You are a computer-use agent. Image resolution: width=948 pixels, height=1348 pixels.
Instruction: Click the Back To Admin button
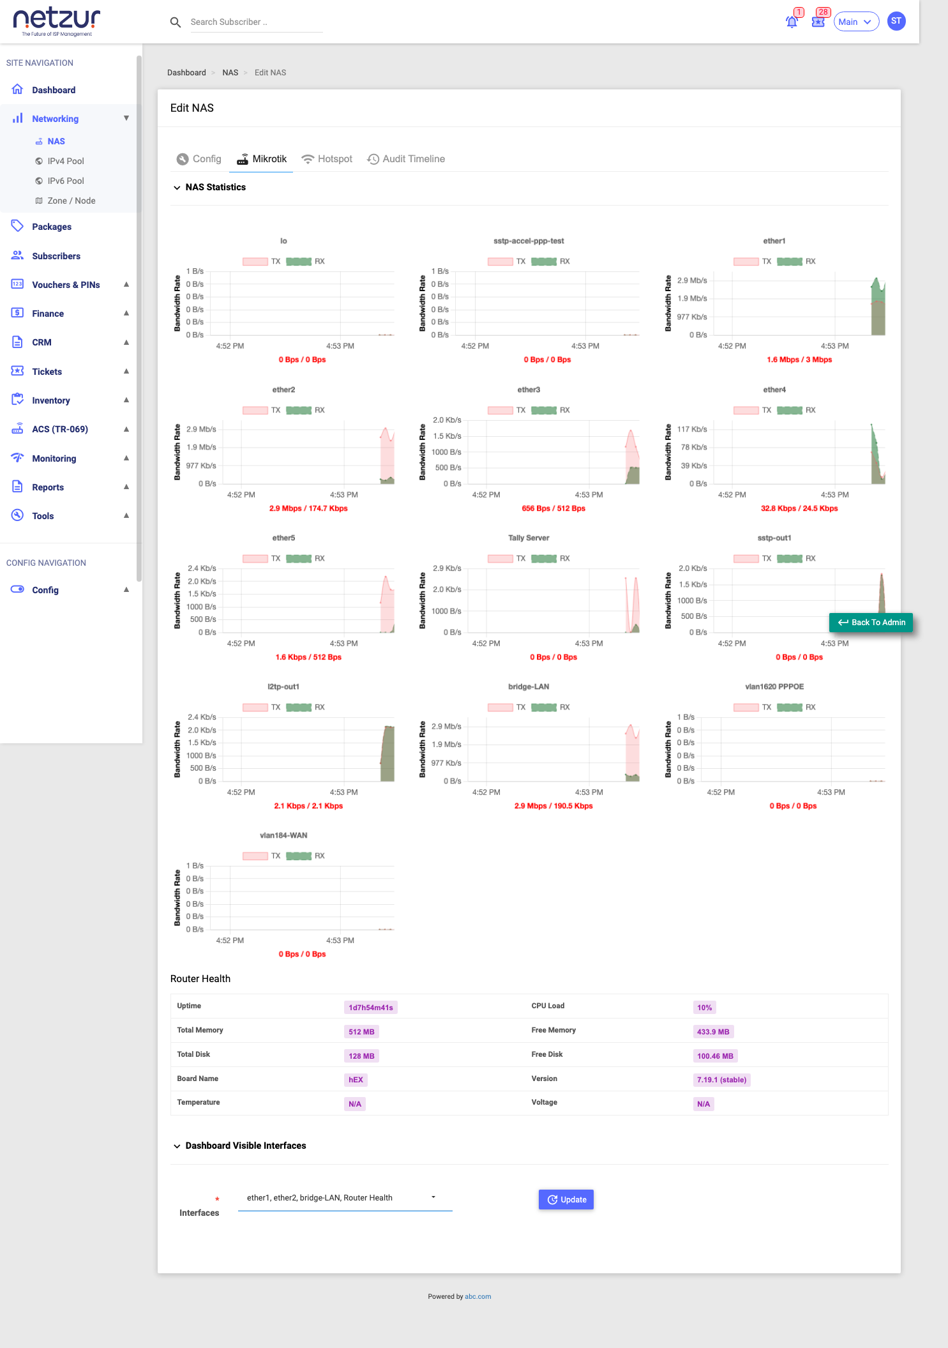(871, 623)
